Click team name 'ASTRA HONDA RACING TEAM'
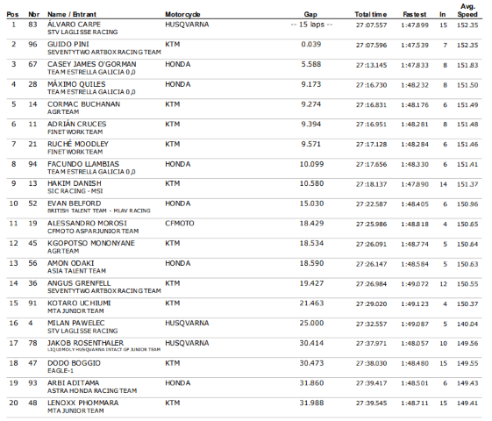The height and width of the screenshot is (421, 492). (x=92, y=390)
